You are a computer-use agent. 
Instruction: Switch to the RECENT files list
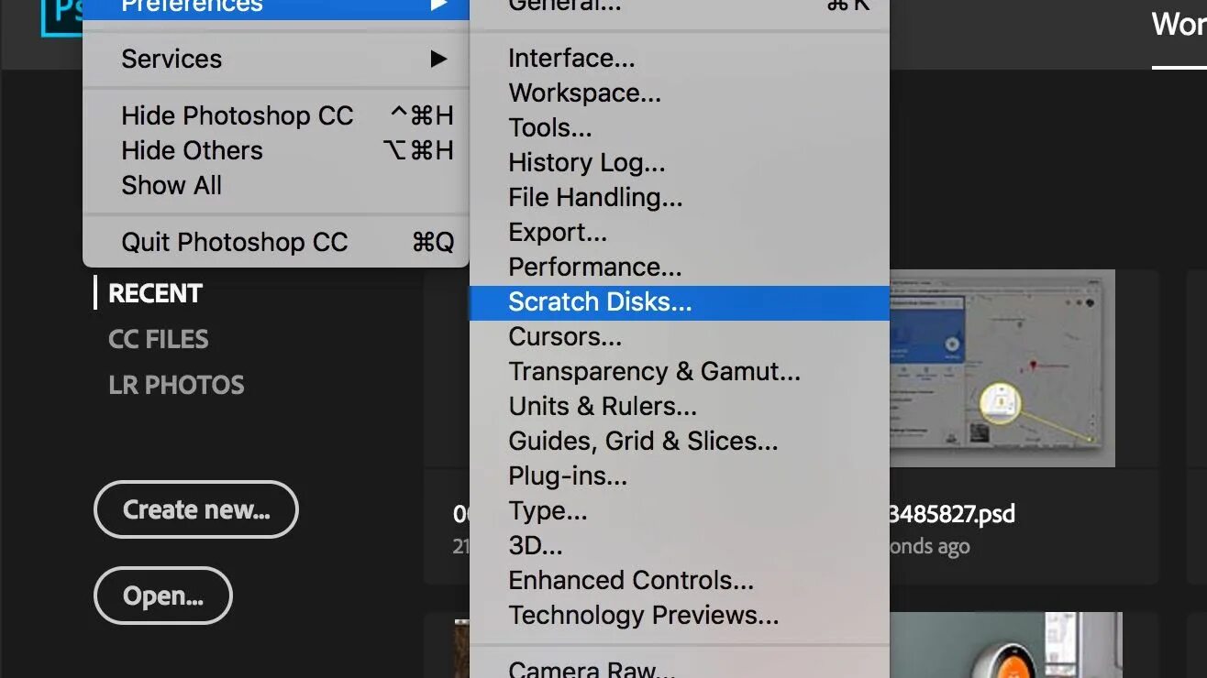pos(155,293)
